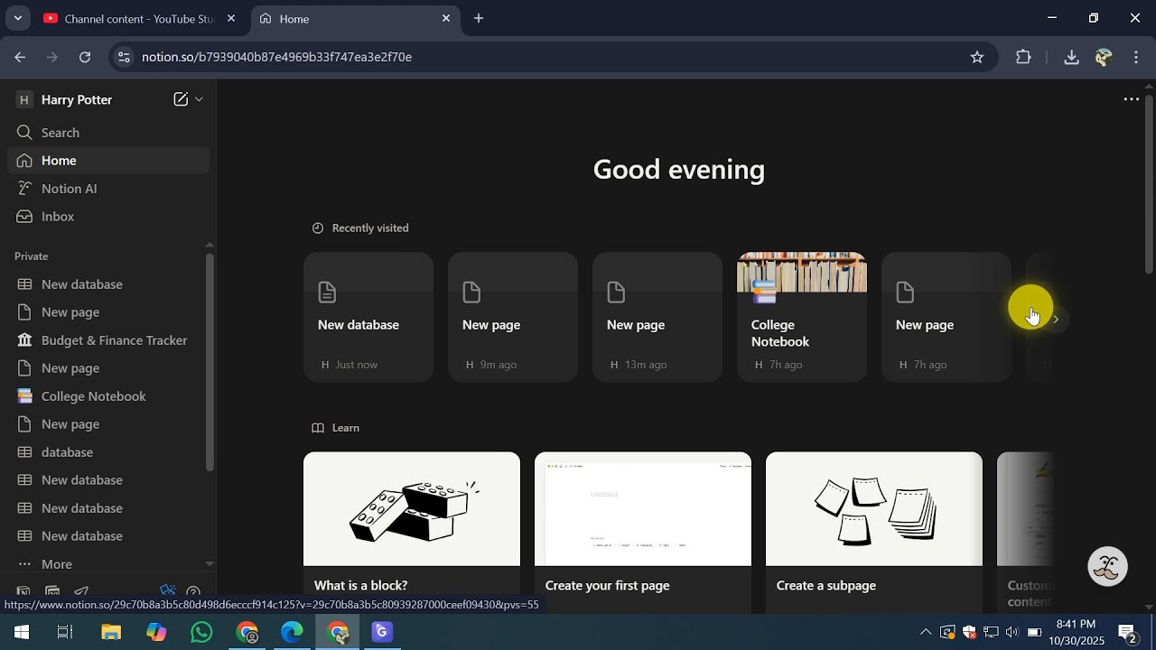Open 'What is a block?' guide

click(x=412, y=533)
